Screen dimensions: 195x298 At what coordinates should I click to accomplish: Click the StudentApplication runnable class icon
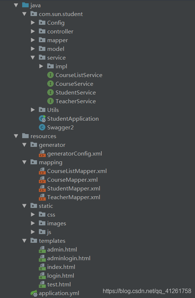coord(42,118)
